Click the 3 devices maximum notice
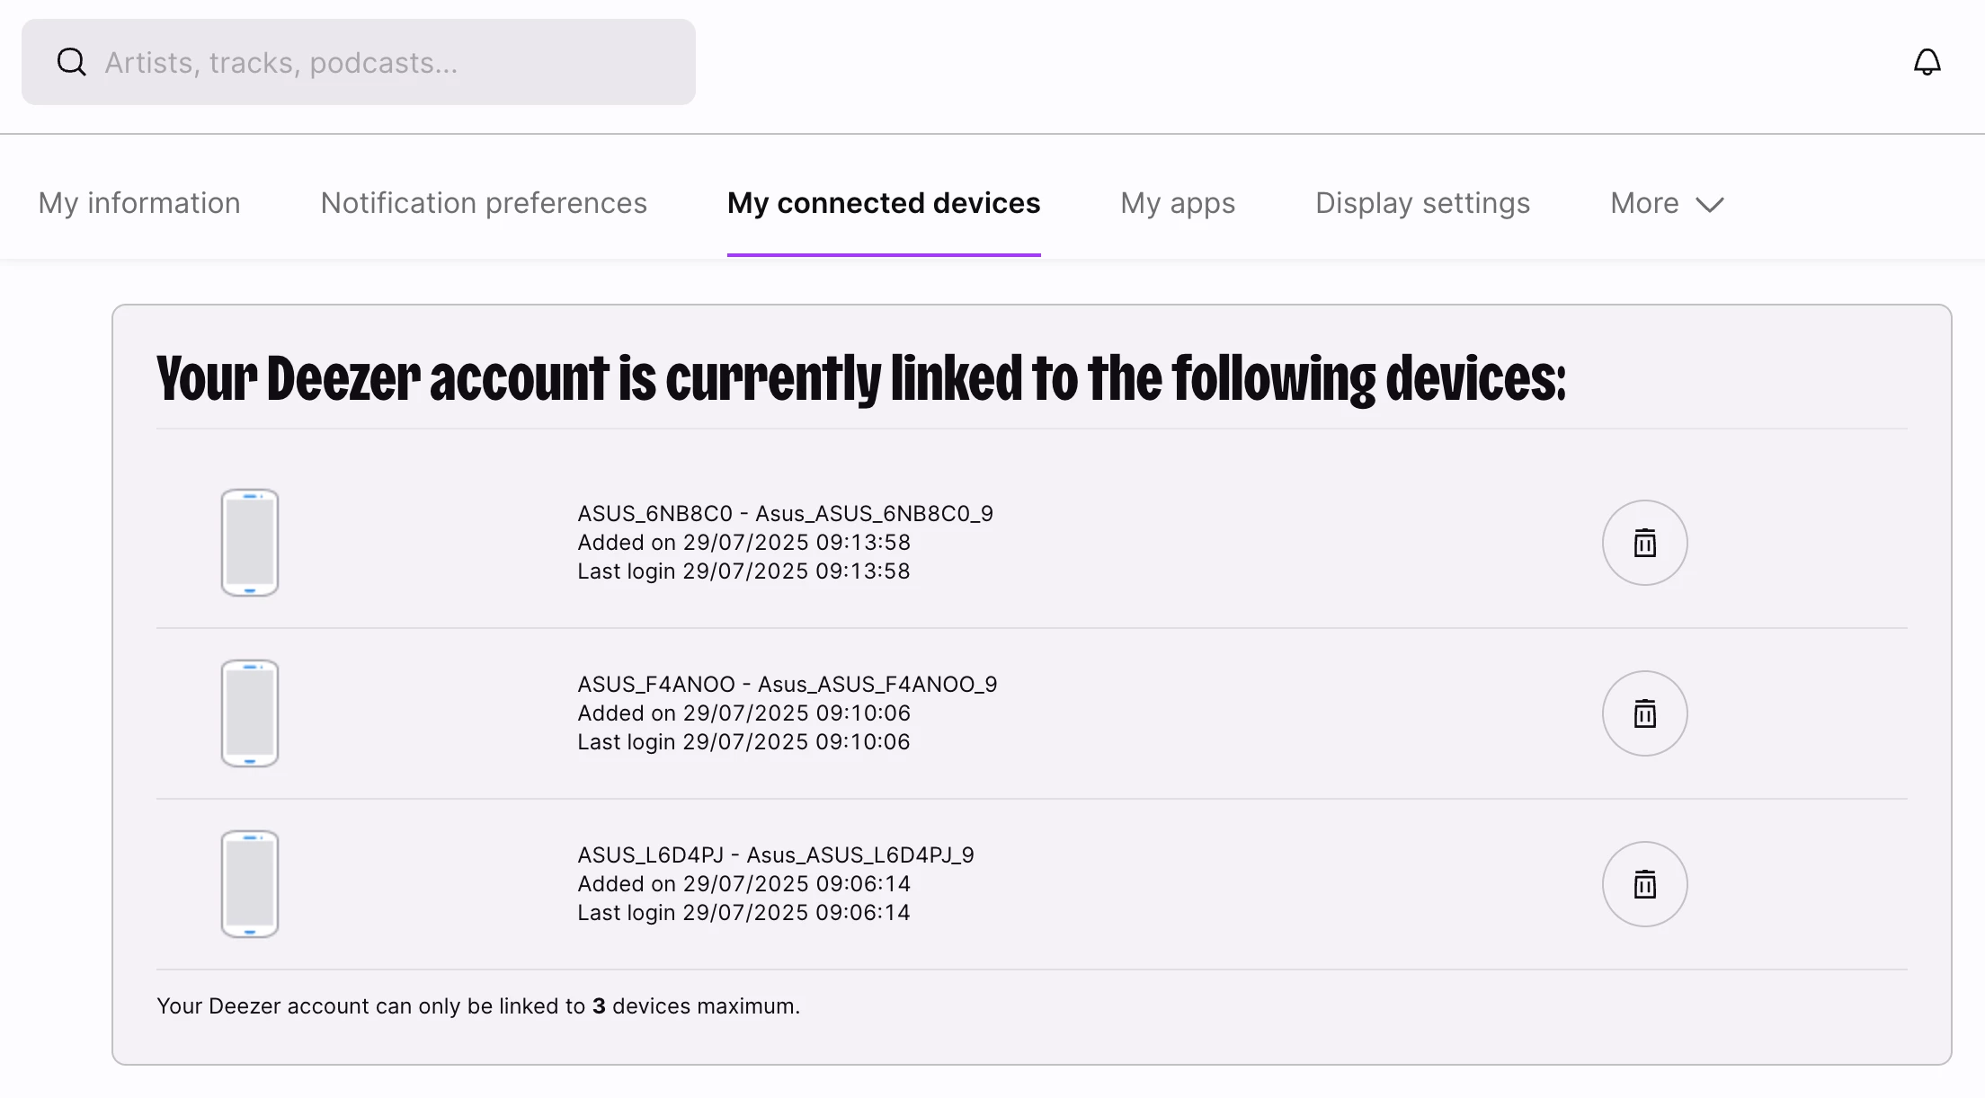This screenshot has width=1985, height=1098. click(477, 1006)
